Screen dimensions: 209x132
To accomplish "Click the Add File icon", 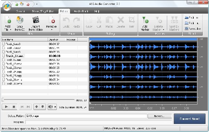I will coord(8,20).
